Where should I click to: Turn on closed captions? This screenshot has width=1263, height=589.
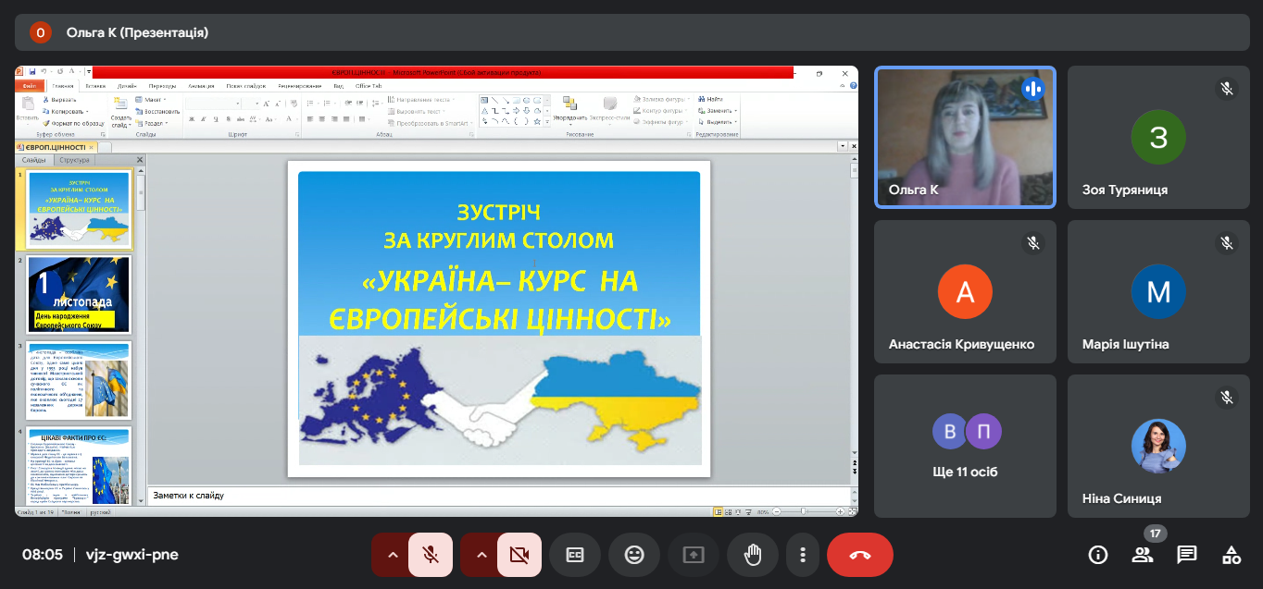pyautogui.click(x=575, y=555)
